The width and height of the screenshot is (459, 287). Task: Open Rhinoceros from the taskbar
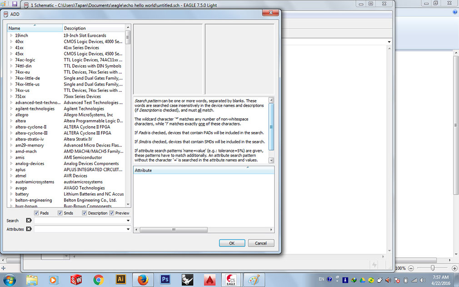click(188, 280)
